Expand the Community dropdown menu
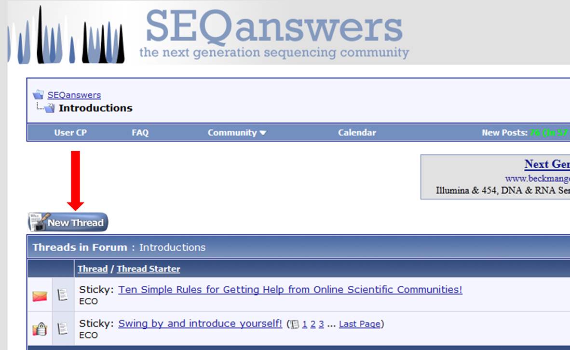This screenshot has height=350, width=570. (x=237, y=133)
